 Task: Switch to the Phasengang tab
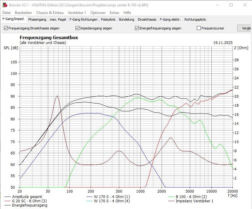pos(37,19)
